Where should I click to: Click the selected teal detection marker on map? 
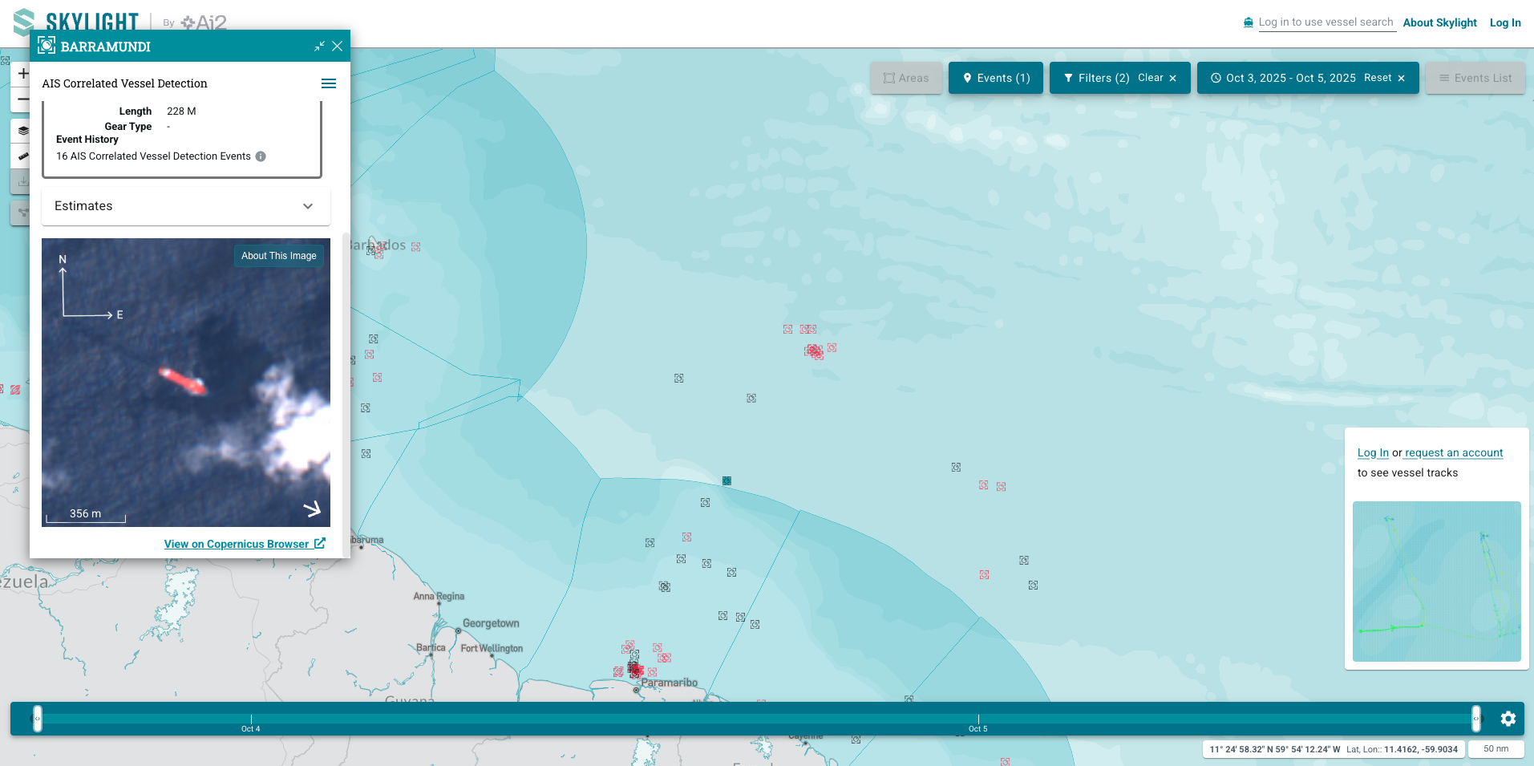click(727, 481)
